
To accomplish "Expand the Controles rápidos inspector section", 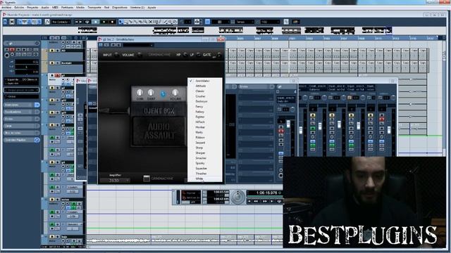I will click(x=18, y=140).
